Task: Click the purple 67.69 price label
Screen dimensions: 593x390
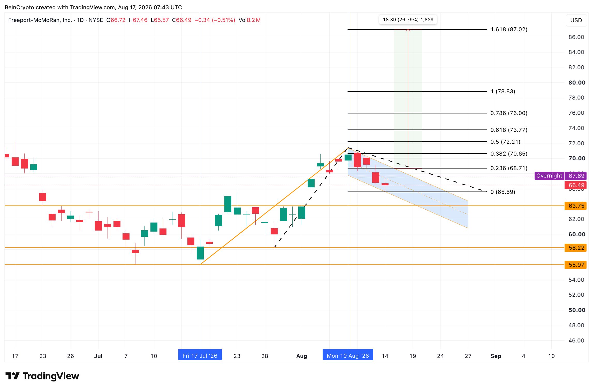Action: coord(576,176)
